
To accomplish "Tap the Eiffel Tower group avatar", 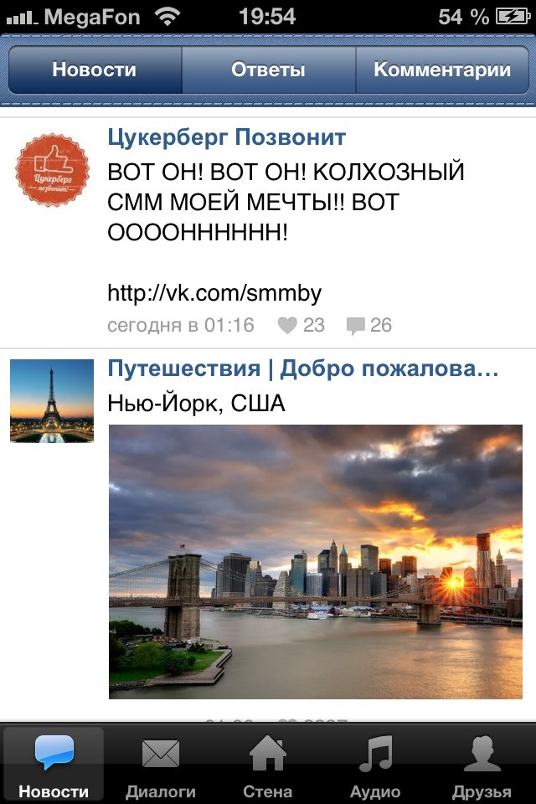I will (x=52, y=401).
